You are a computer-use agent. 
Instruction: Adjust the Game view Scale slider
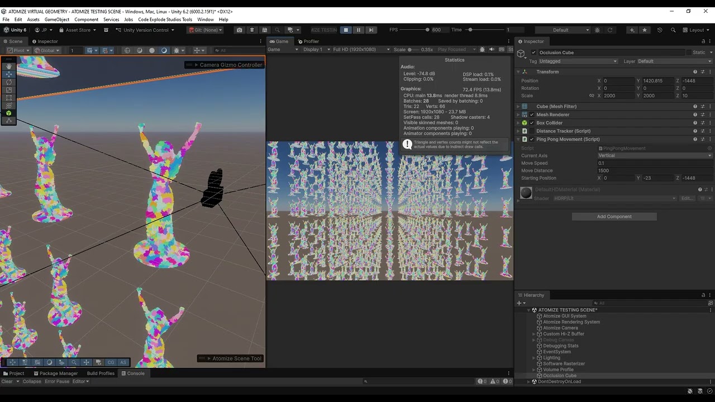tap(413, 50)
